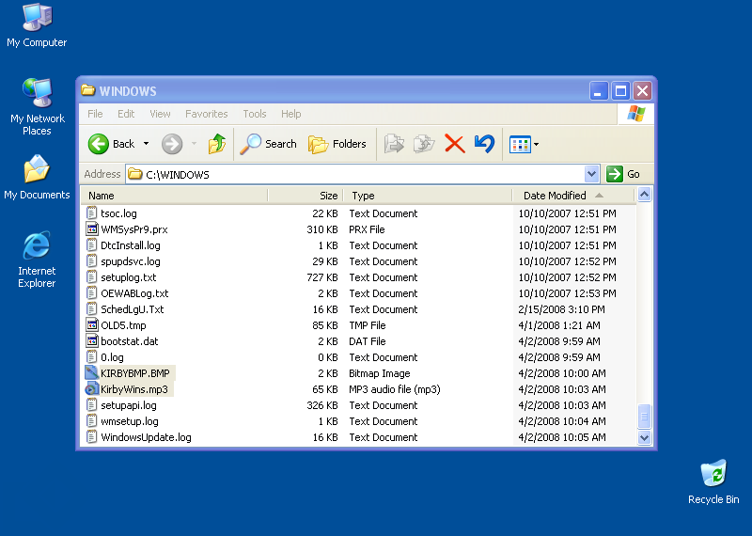The width and height of the screenshot is (752, 536).
Task: Select the OEWABLog.txt file icon
Action: tap(91, 293)
